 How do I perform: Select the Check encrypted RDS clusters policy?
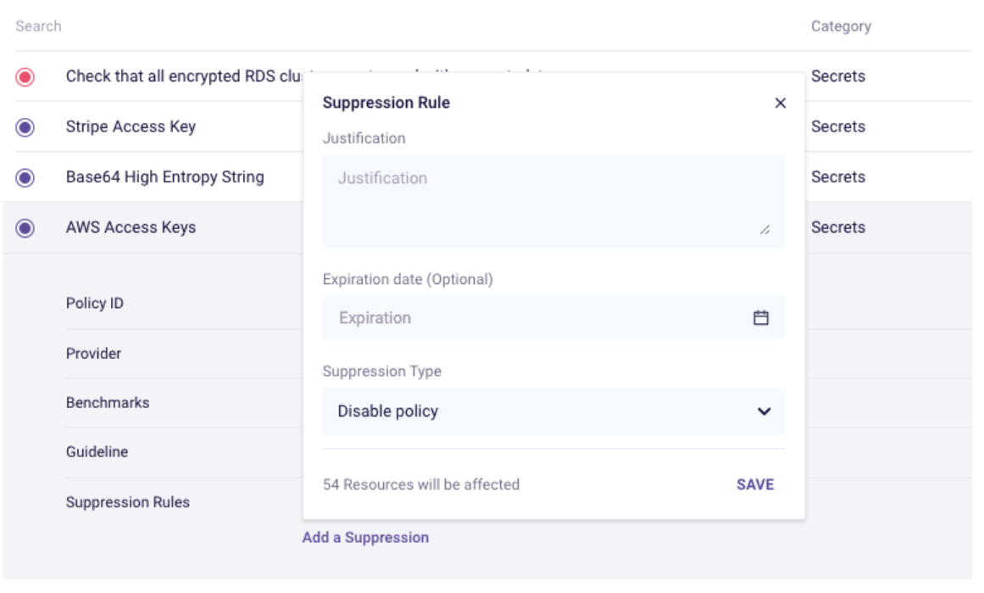pyautogui.click(x=183, y=76)
